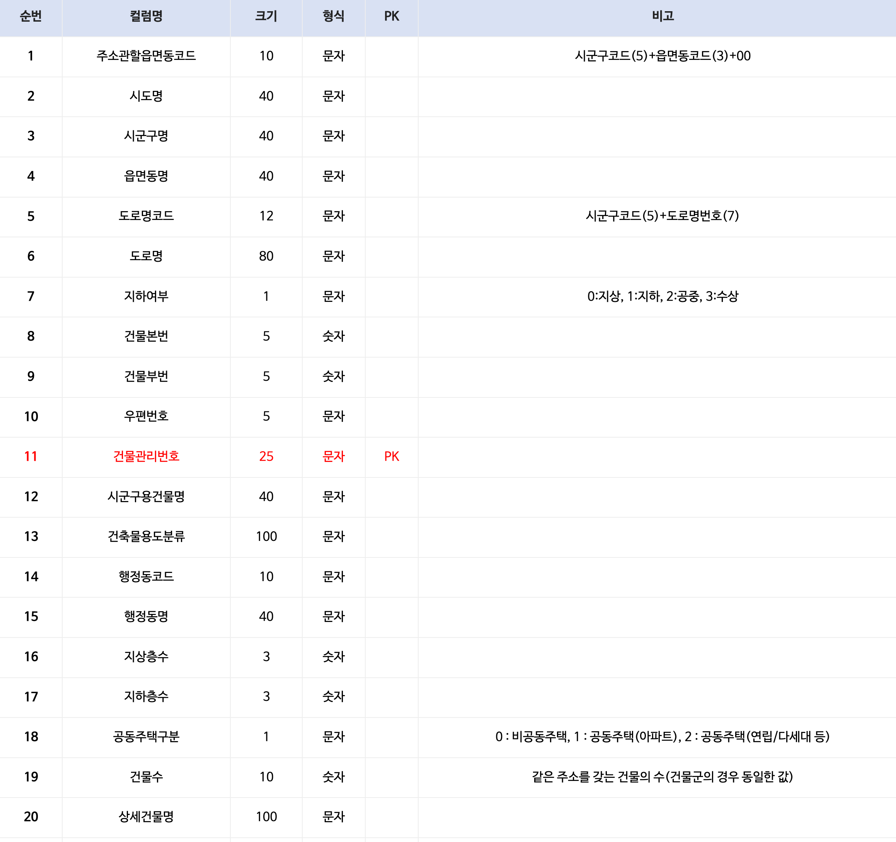Screen dimensions: 896x842
Task: Click the 주소관할읍면동코드 row
Action: (448, 55)
